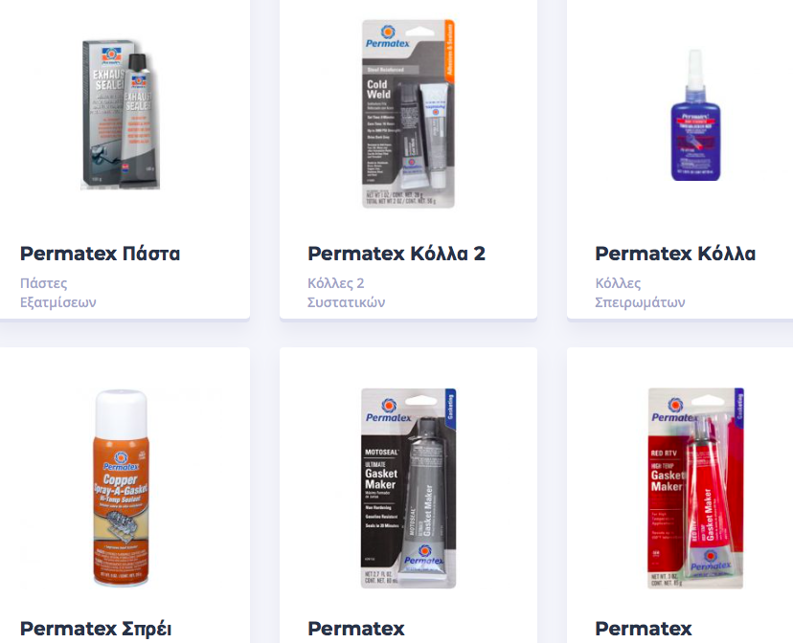Open the Κόλλες 2 Συστατικών category link
The width and height of the screenshot is (793, 643).
click(x=347, y=293)
